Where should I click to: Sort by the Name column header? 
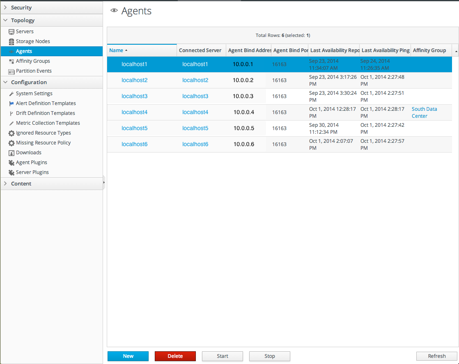116,50
